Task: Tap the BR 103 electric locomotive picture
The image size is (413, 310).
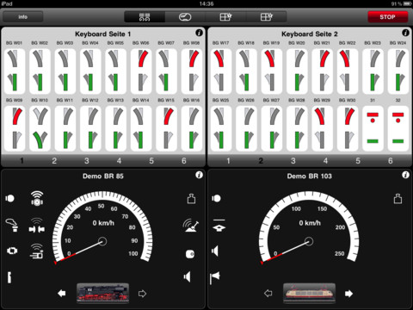Action: pos(309,293)
